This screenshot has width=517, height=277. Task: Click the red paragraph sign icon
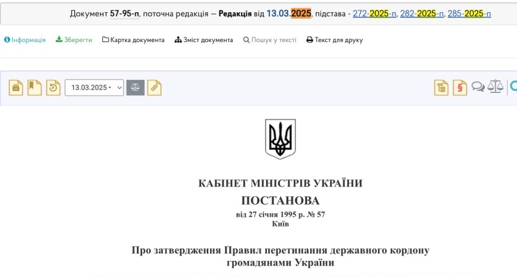pyautogui.click(x=459, y=87)
